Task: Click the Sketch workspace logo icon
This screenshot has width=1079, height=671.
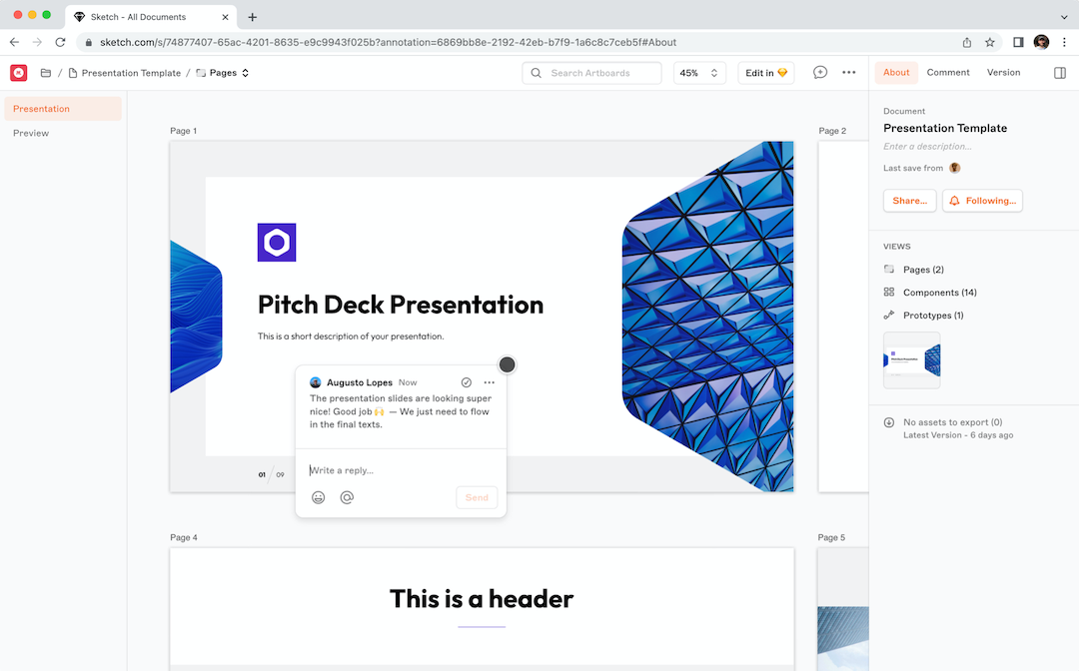Action: [x=19, y=73]
